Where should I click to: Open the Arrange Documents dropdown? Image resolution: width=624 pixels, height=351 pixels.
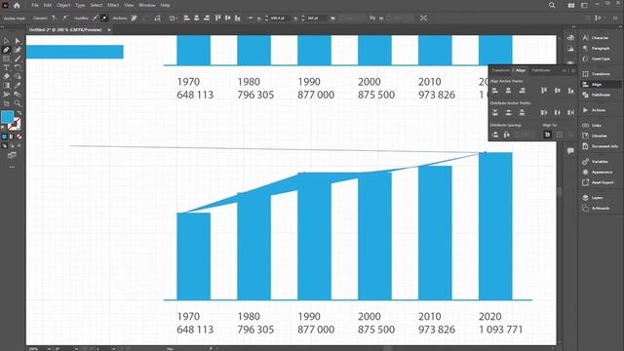(x=571, y=5)
